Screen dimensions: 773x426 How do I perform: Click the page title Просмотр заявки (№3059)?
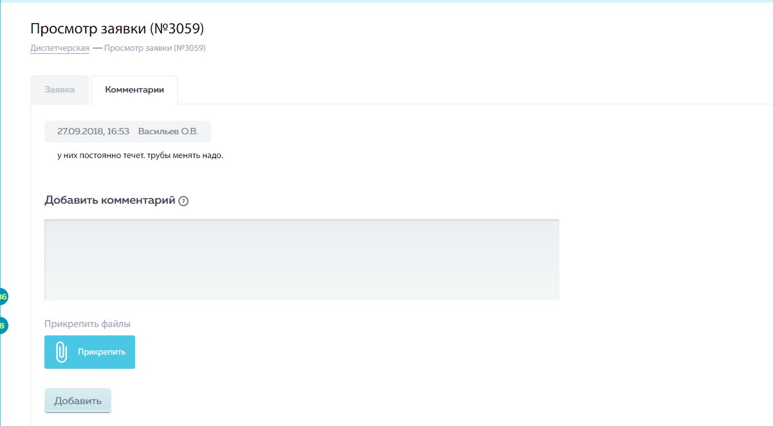(x=117, y=28)
